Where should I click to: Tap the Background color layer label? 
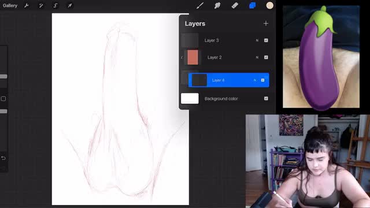221,99
